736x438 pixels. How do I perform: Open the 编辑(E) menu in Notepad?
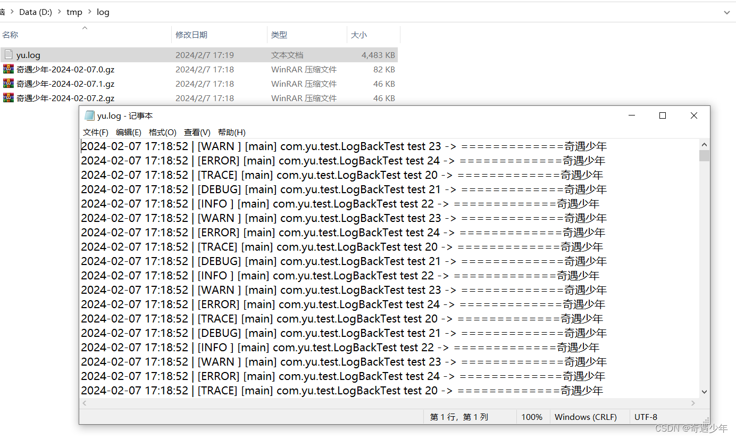129,133
